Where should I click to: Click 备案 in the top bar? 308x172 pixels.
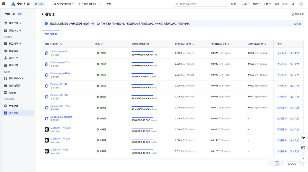point(277,4)
